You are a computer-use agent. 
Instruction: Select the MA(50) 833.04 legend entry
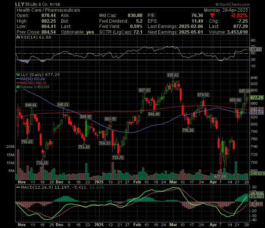[x=30, y=79]
